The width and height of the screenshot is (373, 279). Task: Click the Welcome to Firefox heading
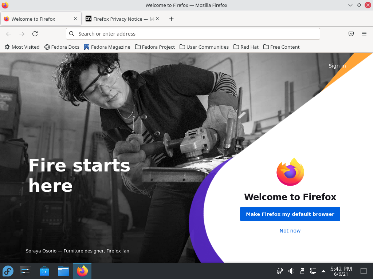290,197
